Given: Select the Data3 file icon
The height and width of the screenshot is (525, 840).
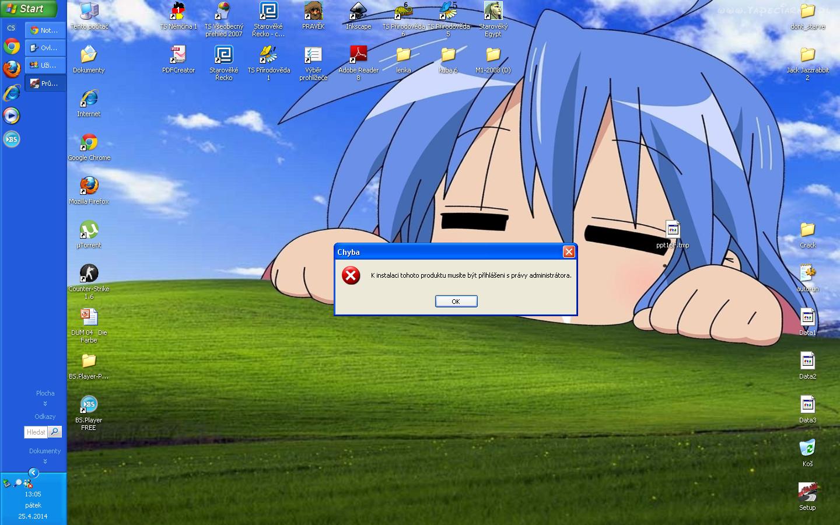Looking at the screenshot, I should 807,409.
